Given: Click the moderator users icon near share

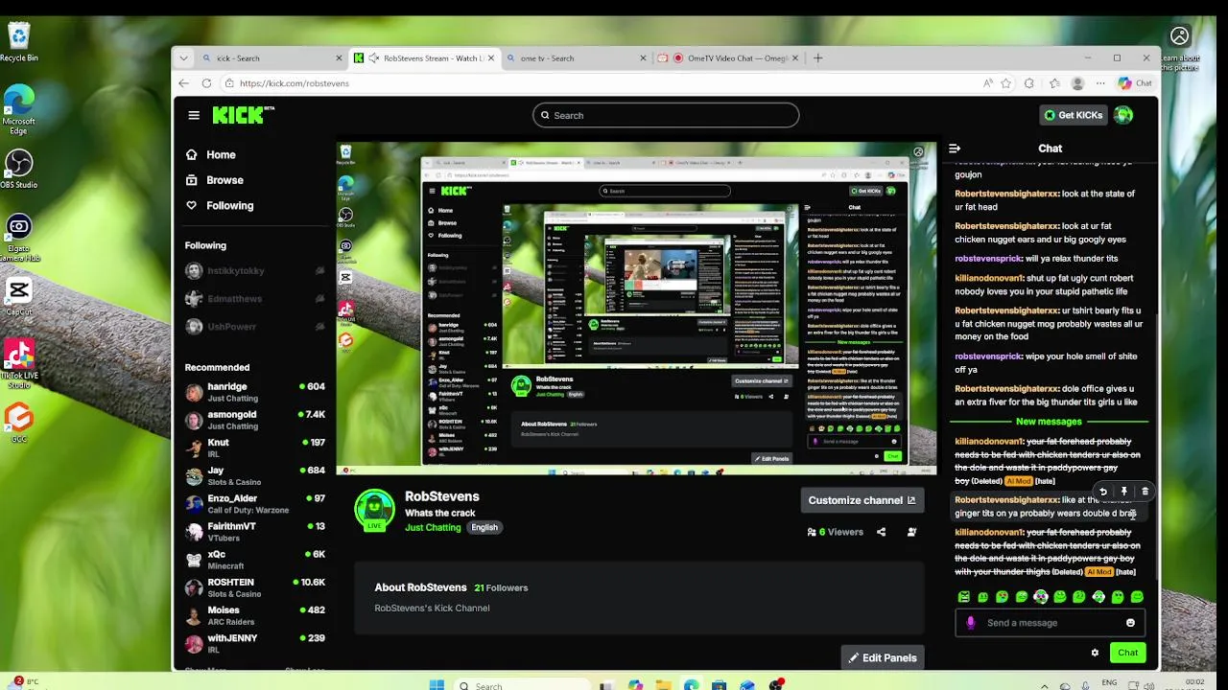Looking at the screenshot, I should tap(911, 532).
